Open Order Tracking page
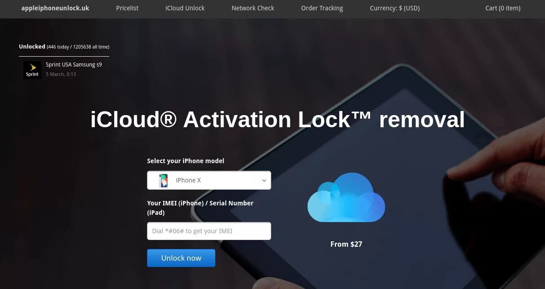Screen dimensions: 545x289 point(322,8)
